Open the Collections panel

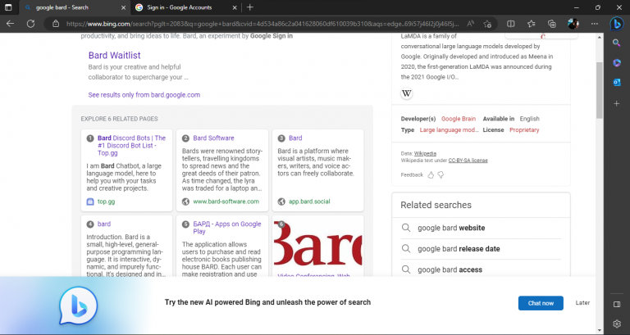pos(552,24)
